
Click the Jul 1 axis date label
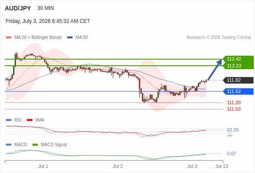(x=43, y=166)
